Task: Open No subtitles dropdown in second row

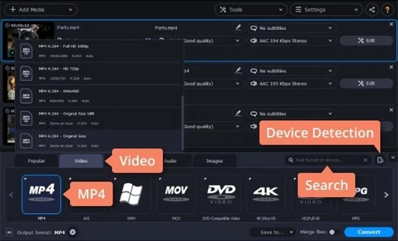Action: tap(291, 71)
